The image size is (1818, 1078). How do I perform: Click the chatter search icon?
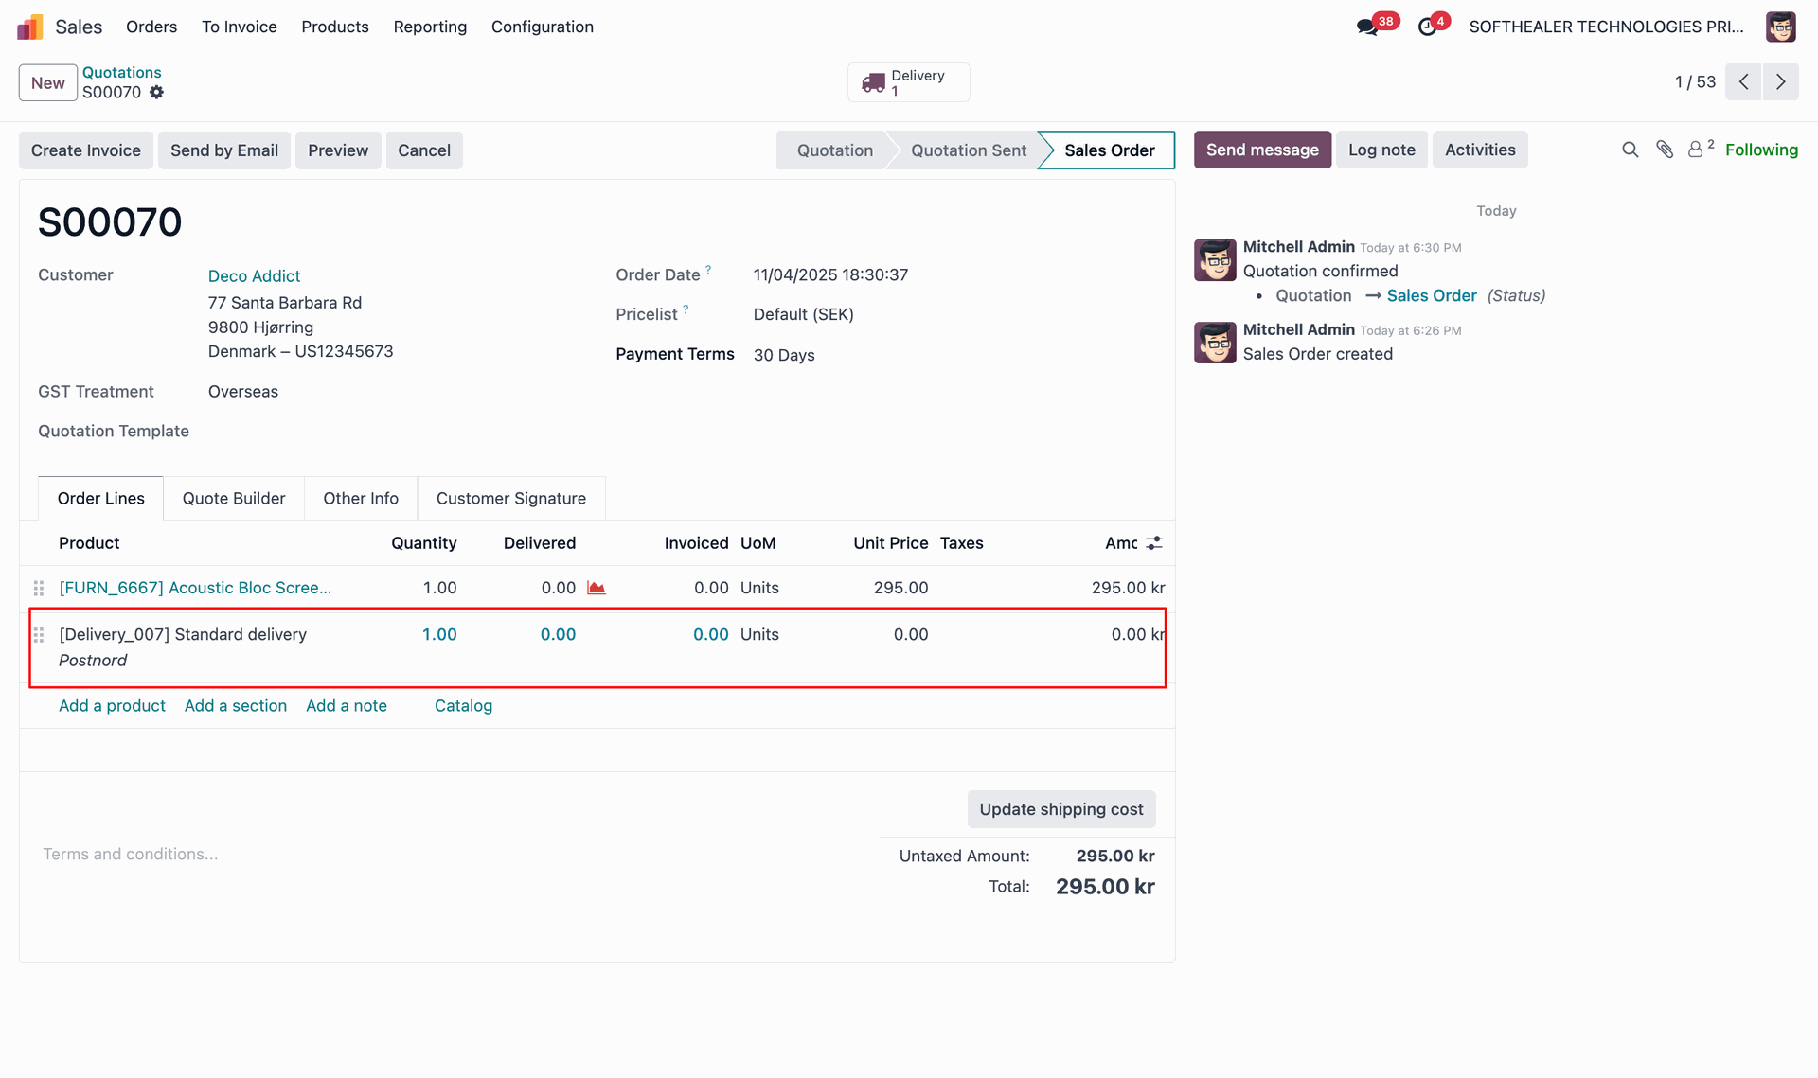click(1630, 150)
